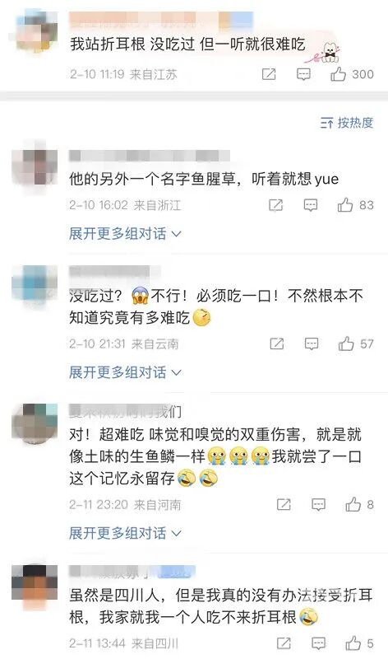
Task: Repost the Yunnan comment
Action: pyautogui.click(x=277, y=344)
